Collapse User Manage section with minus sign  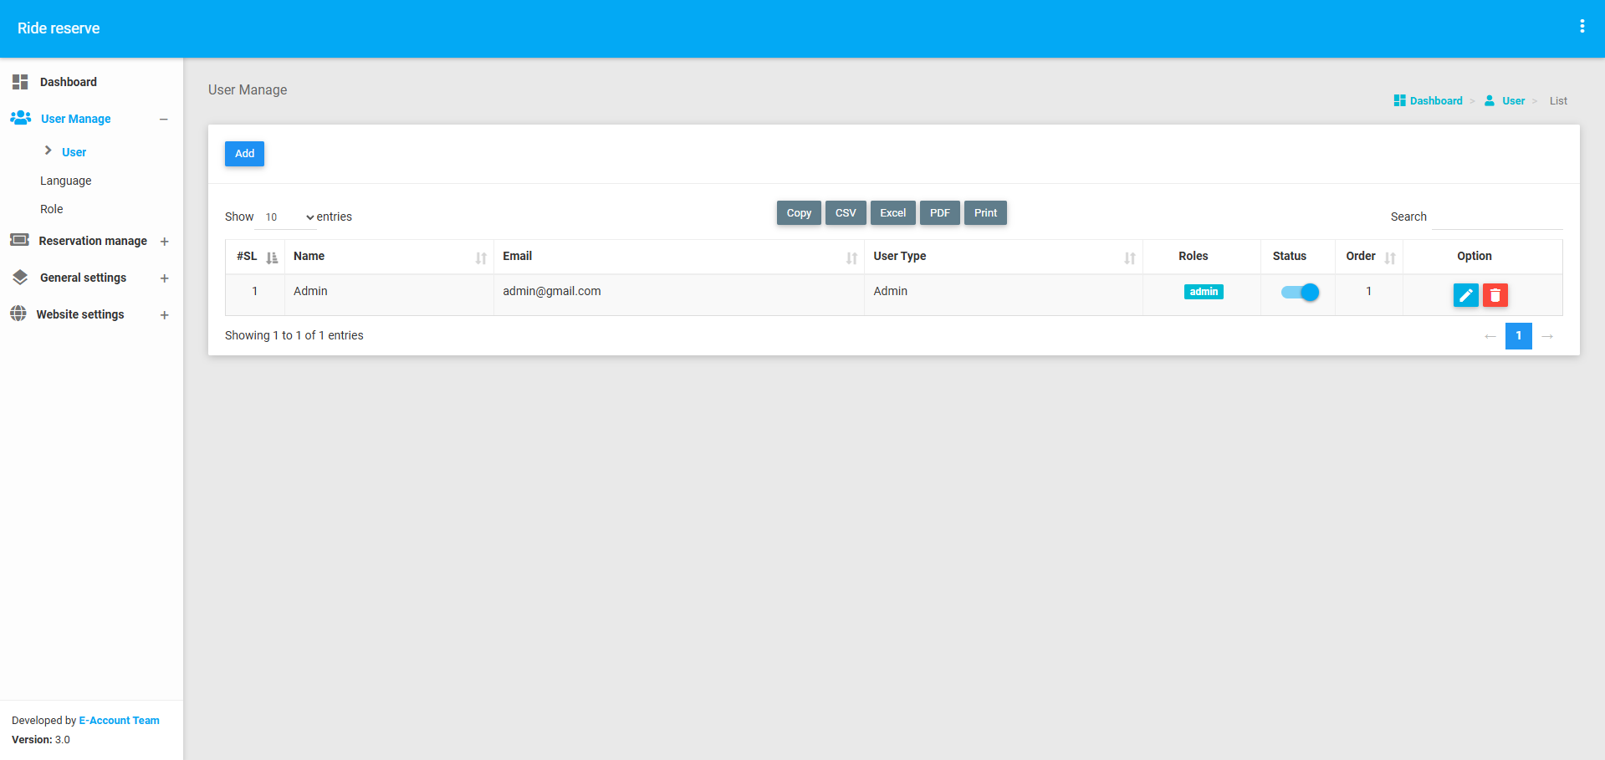coord(164,120)
